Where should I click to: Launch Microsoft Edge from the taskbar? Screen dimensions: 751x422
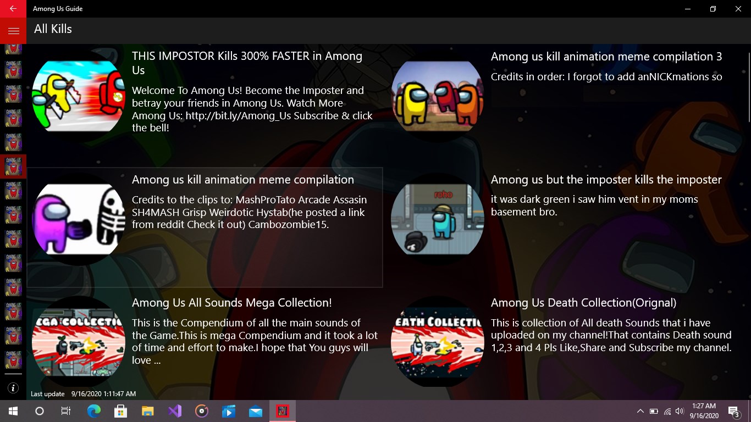tap(94, 411)
